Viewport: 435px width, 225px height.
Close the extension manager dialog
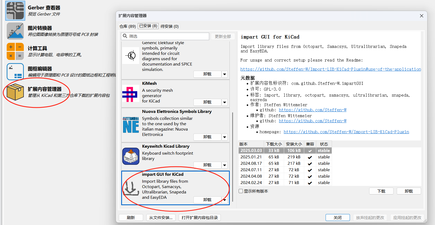(422, 16)
